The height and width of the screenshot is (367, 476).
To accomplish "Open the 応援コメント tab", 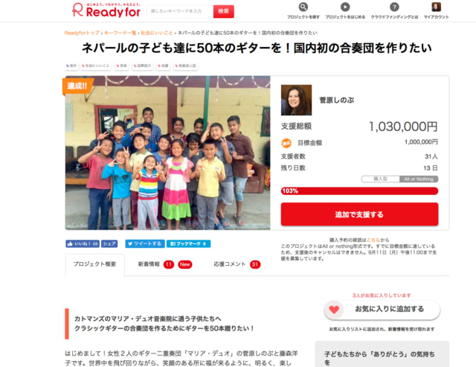I will tap(237, 264).
